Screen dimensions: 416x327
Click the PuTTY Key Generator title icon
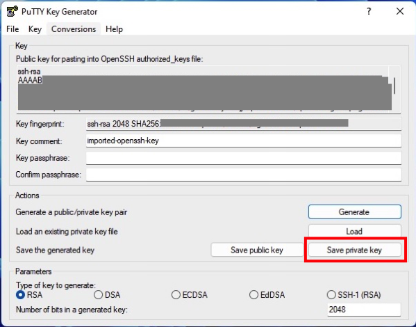(13, 11)
